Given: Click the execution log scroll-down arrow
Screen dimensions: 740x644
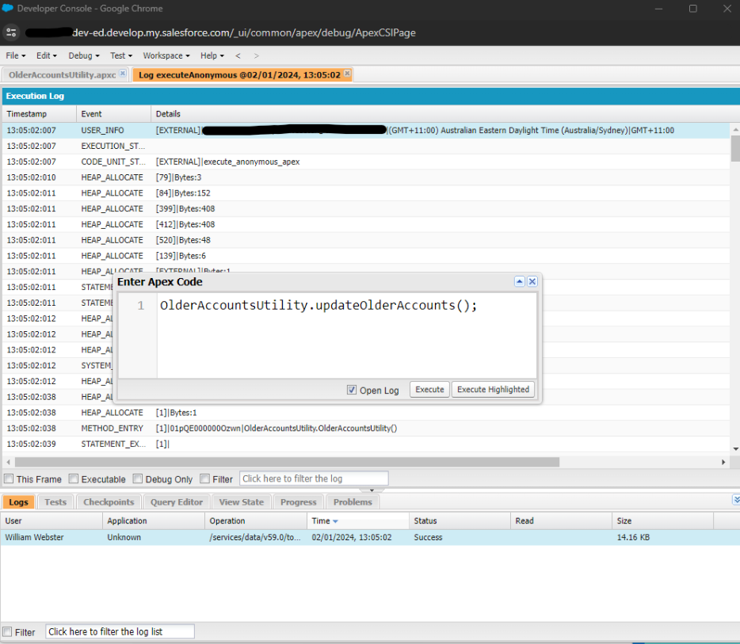Looking at the screenshot, I should 735,448.
